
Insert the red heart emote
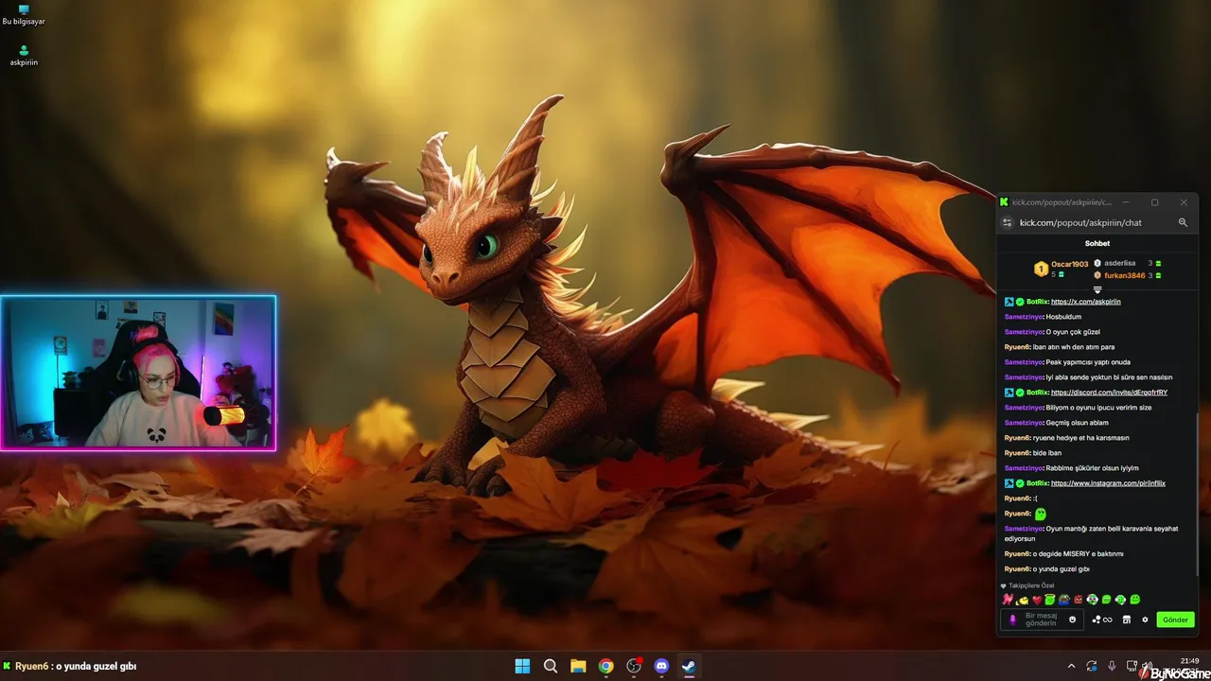pos(1036,600)
